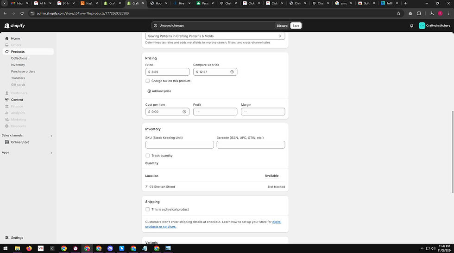This screenshot has width=454, height=253.
Task: Open new browser tab
Action: point(405,3)
